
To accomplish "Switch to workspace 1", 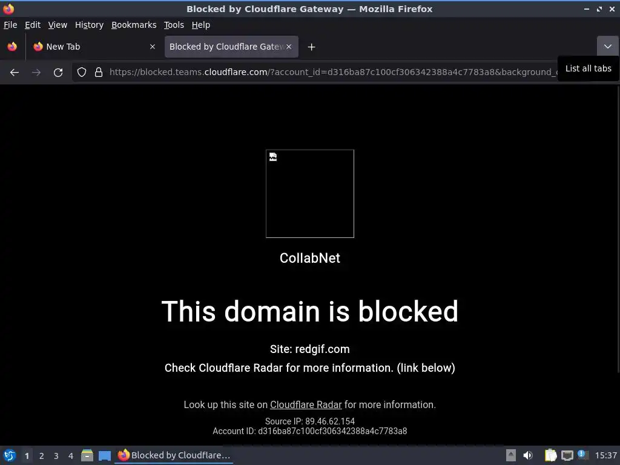I will (x=27, y=456).
